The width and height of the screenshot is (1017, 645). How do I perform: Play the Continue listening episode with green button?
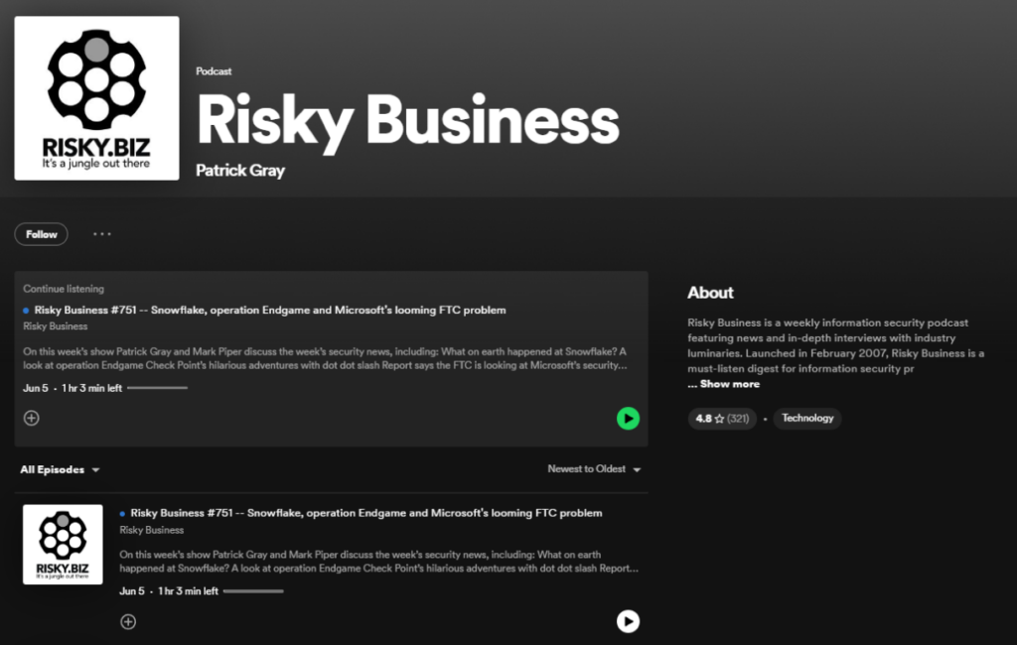[628, 418]
